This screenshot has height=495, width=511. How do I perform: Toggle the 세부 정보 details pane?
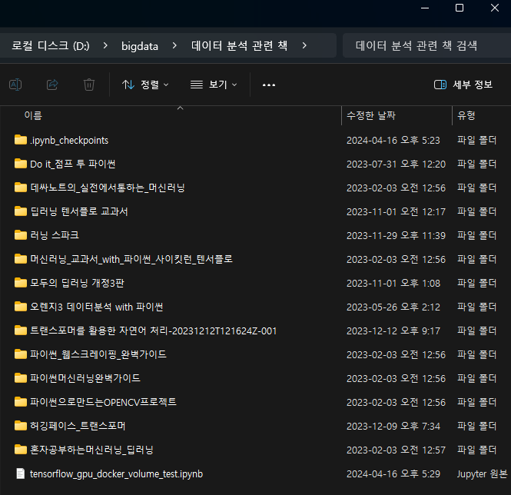tap(463, 85)
